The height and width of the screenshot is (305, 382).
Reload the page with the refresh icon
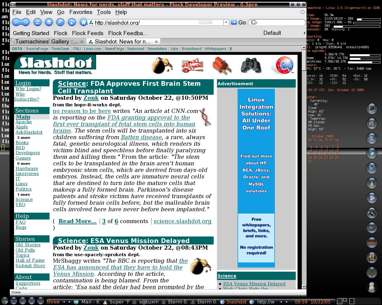point(37,22)
